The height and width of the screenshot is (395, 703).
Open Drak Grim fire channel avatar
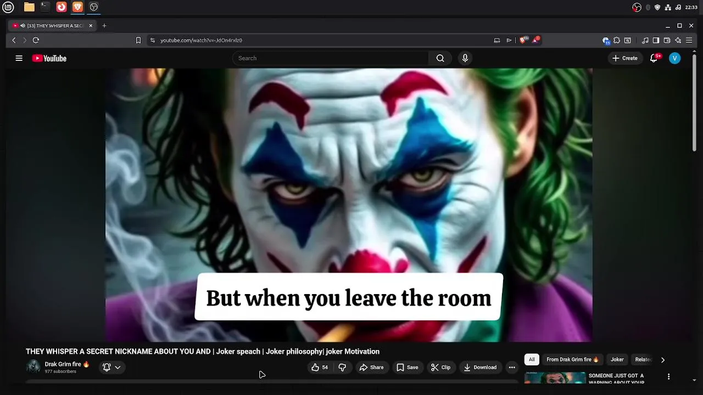(34, 367)
